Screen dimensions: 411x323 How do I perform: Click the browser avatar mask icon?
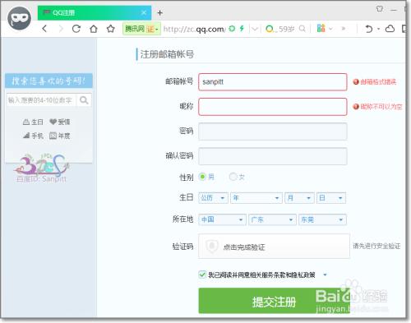click(x=20, y=18)
